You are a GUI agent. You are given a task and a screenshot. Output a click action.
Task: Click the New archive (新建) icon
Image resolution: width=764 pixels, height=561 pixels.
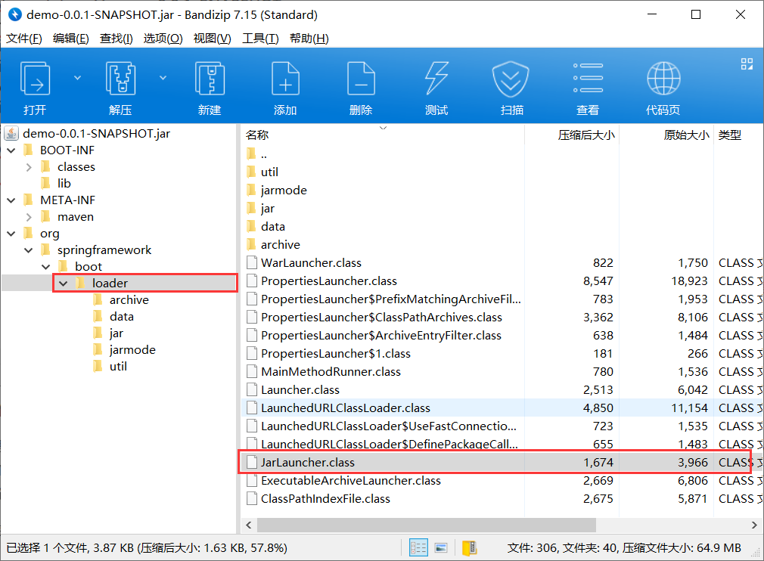210,79
